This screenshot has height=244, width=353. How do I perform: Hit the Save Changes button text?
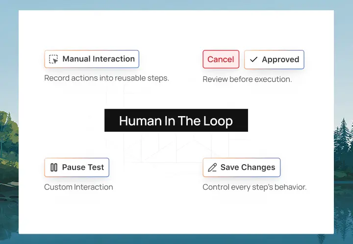point(248,168)
